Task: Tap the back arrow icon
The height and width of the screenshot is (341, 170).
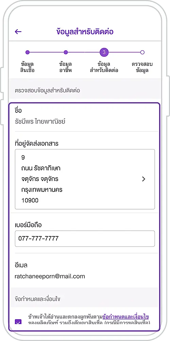Action: coord(18,32)
